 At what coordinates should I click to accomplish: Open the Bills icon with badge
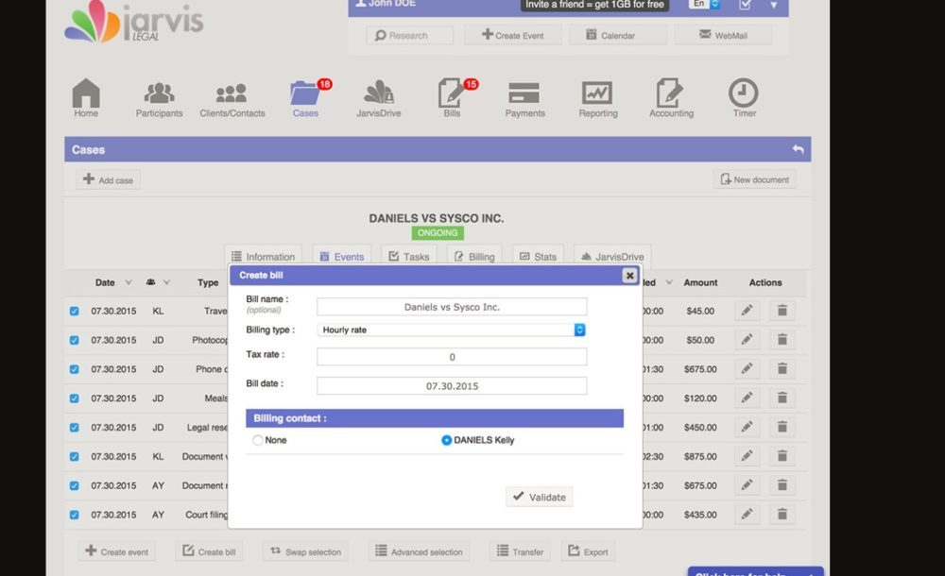[x=452, y=94]
